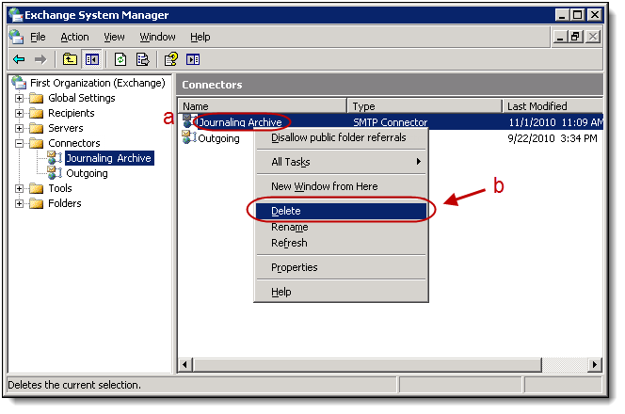Select the Recipients tree label
This screenshot has height=414, width=625.
[72, 113]
